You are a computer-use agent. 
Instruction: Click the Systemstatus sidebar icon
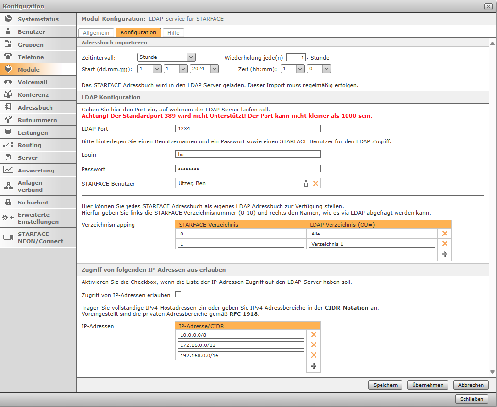point(8,19)
